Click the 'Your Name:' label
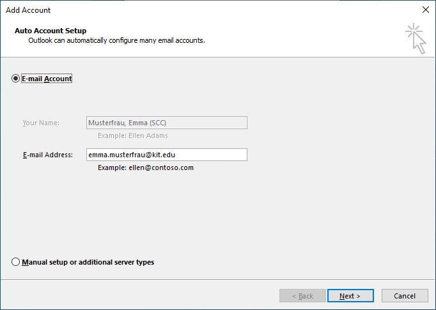 pos(41,123)
